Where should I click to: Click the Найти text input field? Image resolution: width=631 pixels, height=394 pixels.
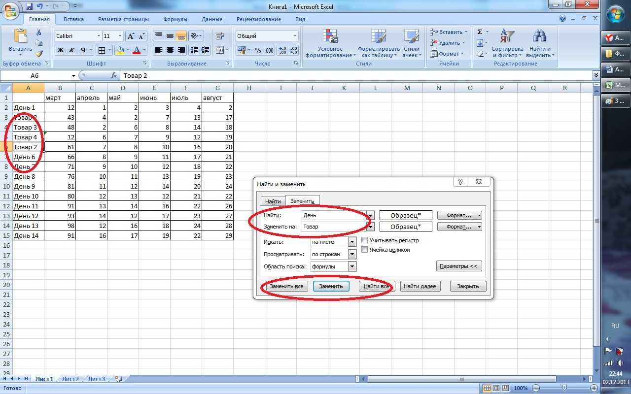pos(334,215)
